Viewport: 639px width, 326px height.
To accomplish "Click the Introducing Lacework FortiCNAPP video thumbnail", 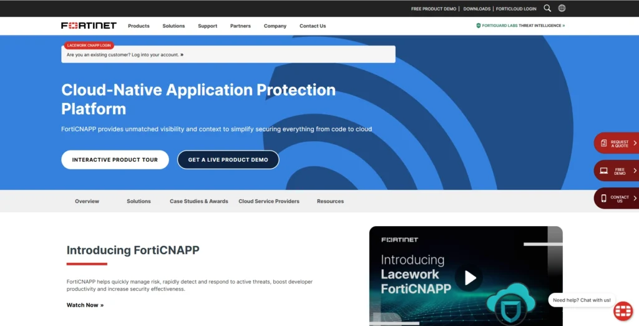I will (x=466, y=276).
